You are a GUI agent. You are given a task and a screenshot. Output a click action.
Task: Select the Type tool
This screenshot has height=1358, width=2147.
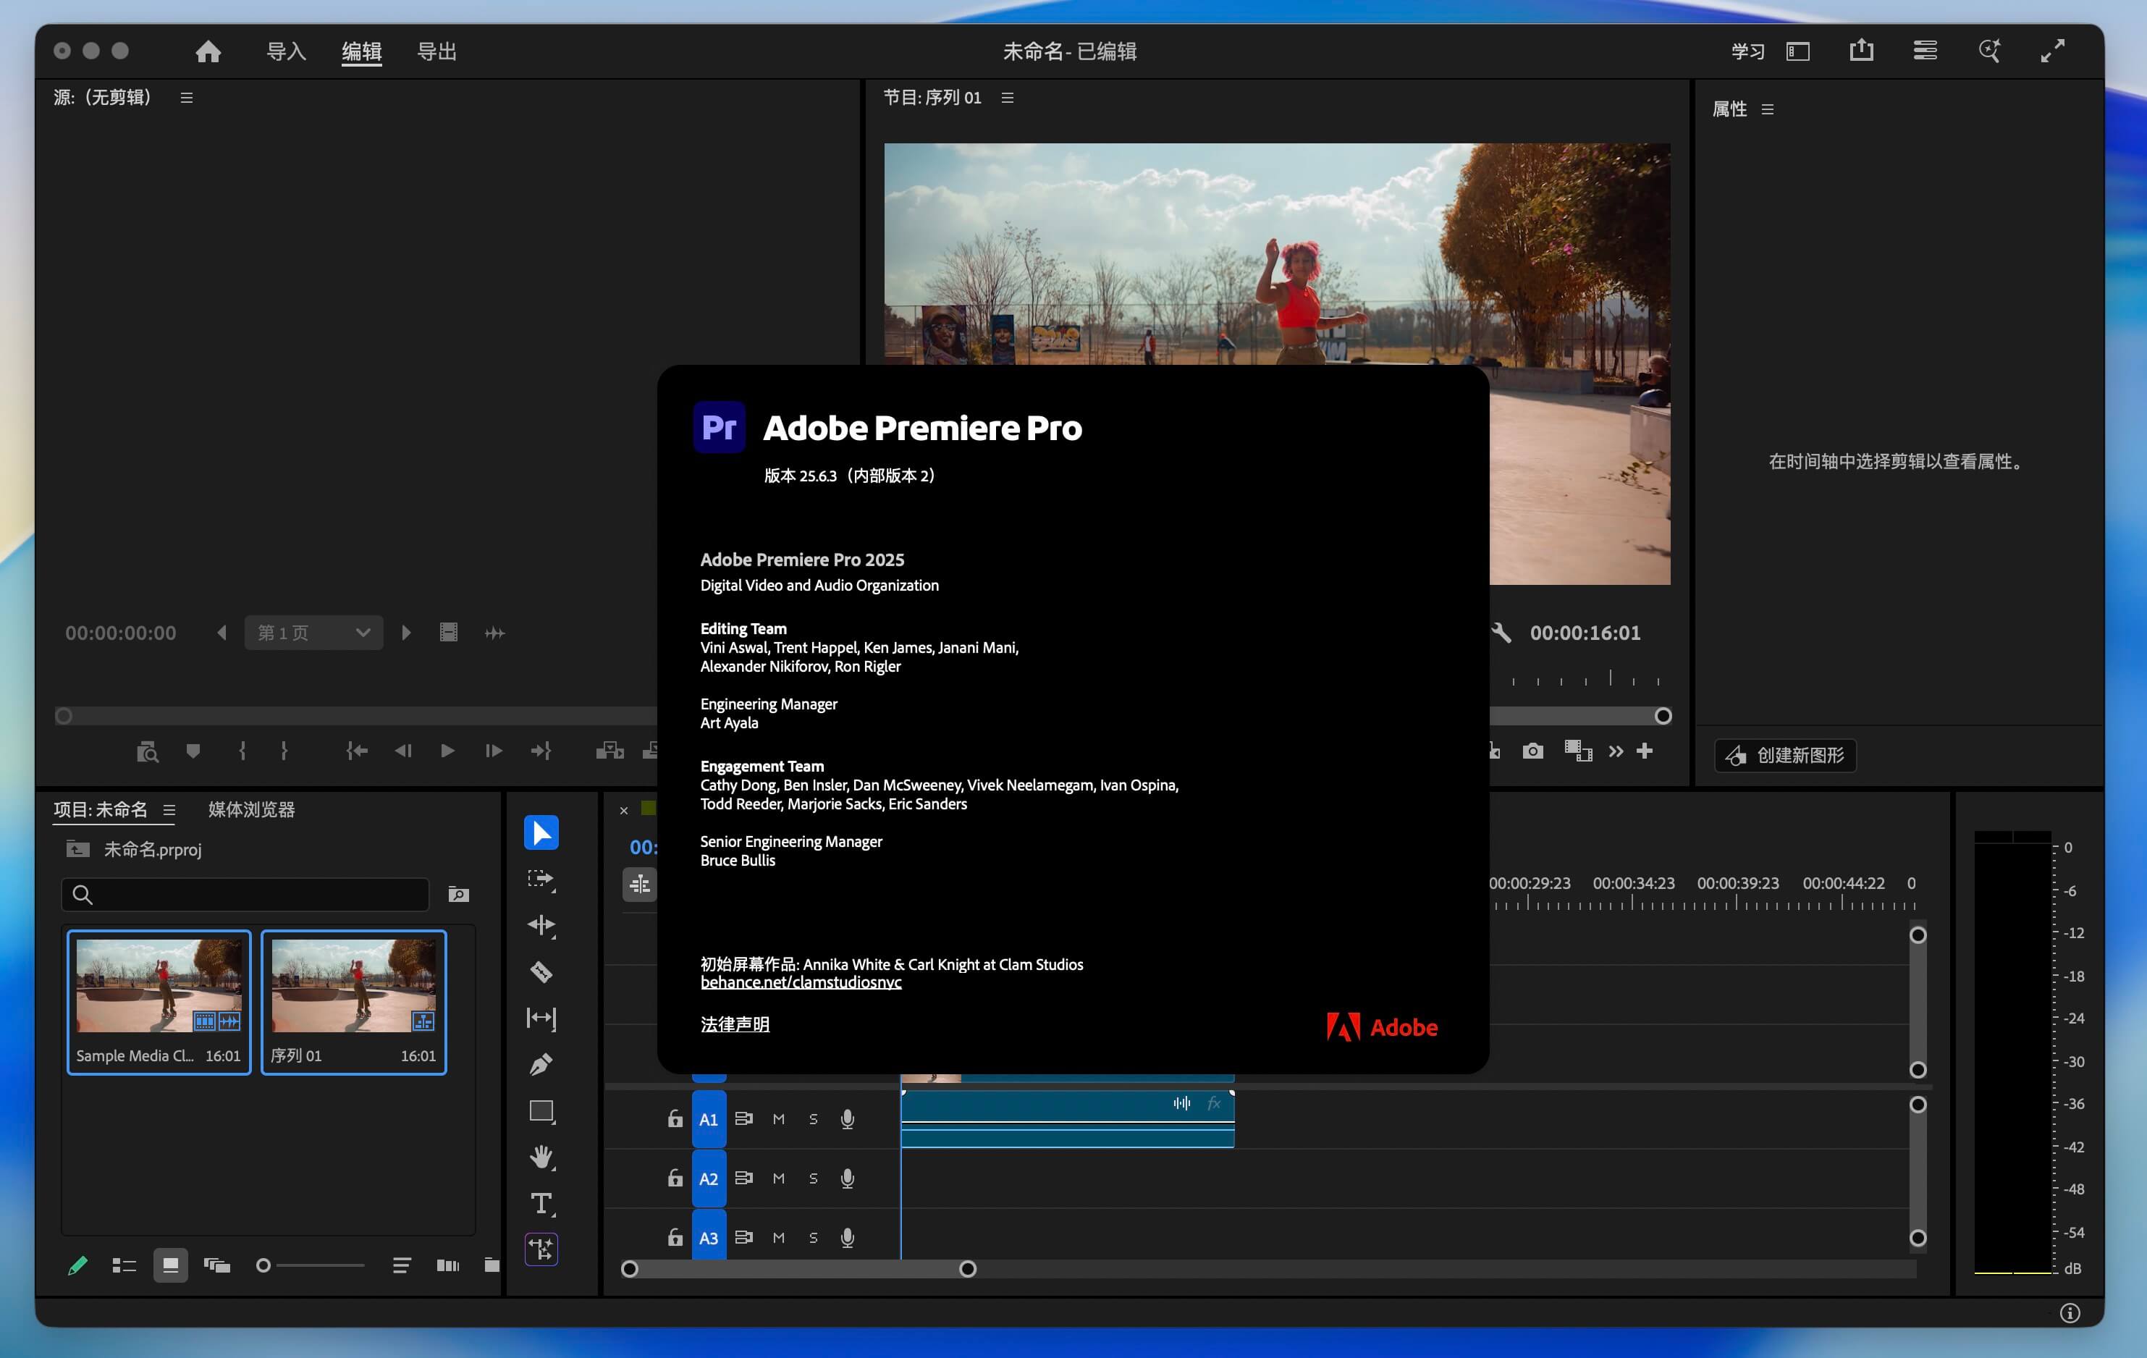(x=541, y=1204)
